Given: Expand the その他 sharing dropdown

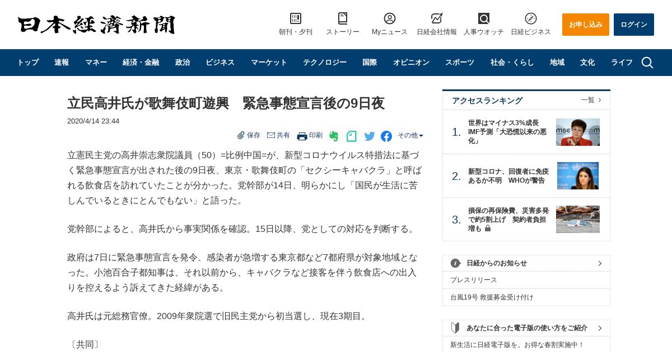Looking at the screenshot, I should click(410, 135).
